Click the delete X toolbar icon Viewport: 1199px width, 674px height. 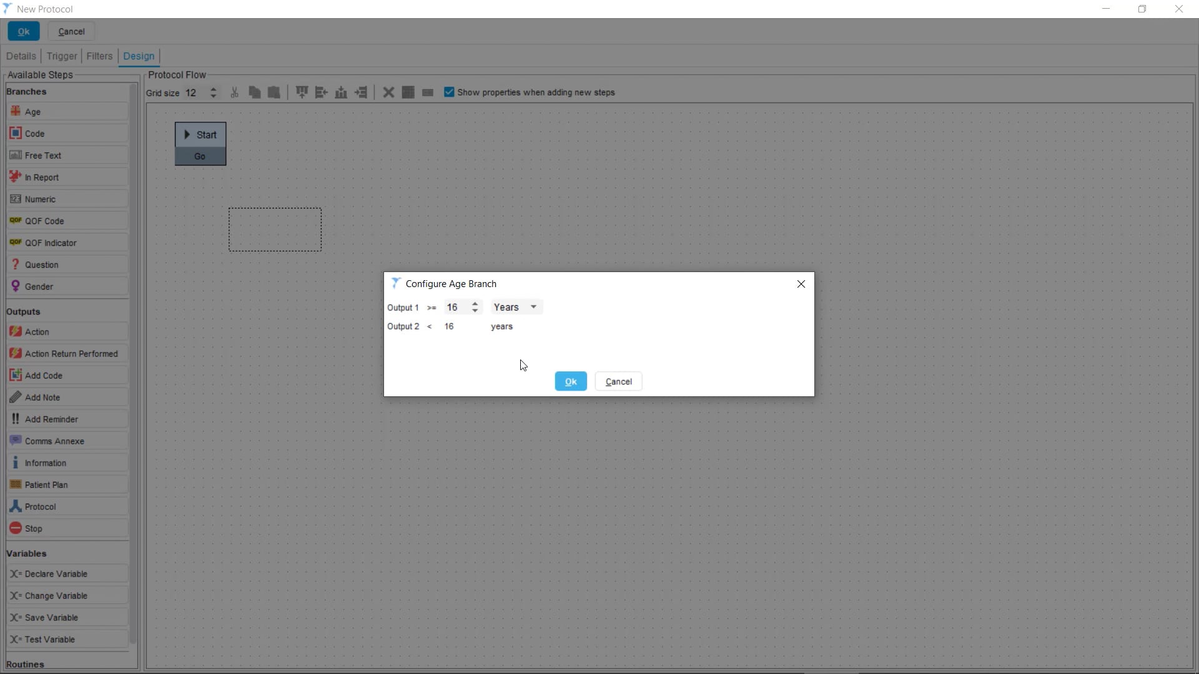388,92
